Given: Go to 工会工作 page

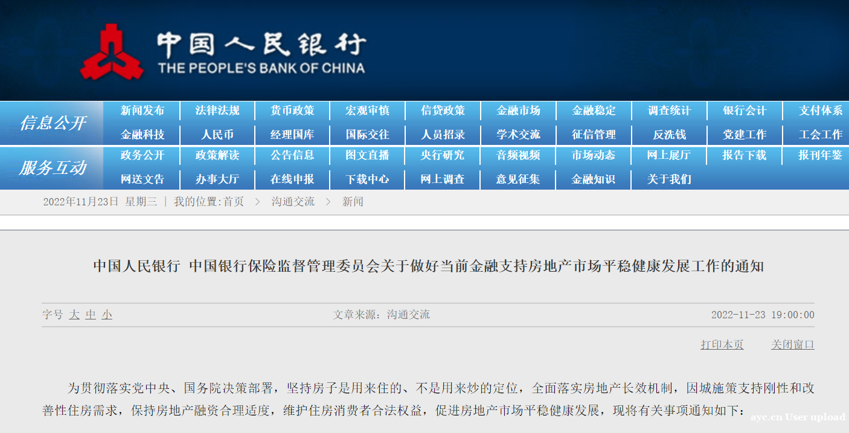Looking at the screenshot, I should pos(821,135).
